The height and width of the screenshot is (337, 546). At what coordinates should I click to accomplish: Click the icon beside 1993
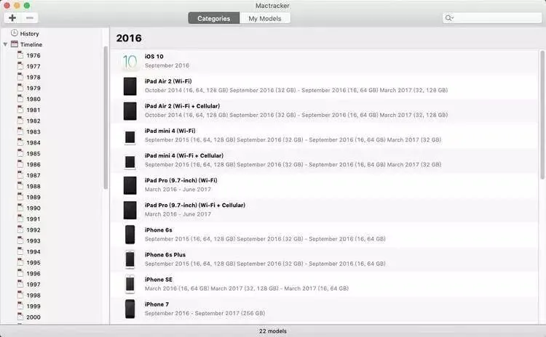click(x=20, y=240)
